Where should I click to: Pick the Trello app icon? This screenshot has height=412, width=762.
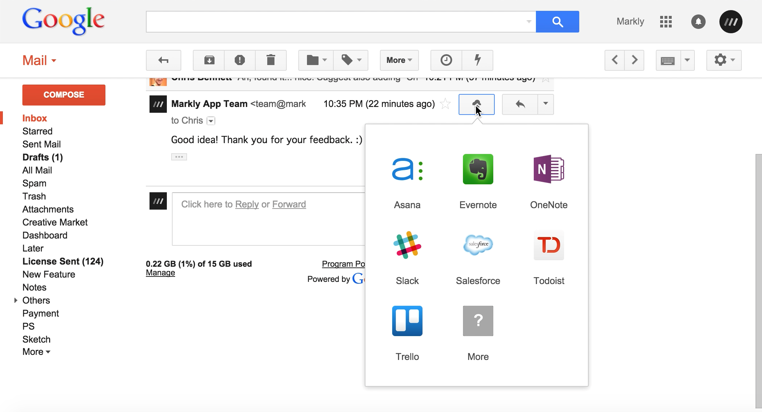tap(407, 321)
